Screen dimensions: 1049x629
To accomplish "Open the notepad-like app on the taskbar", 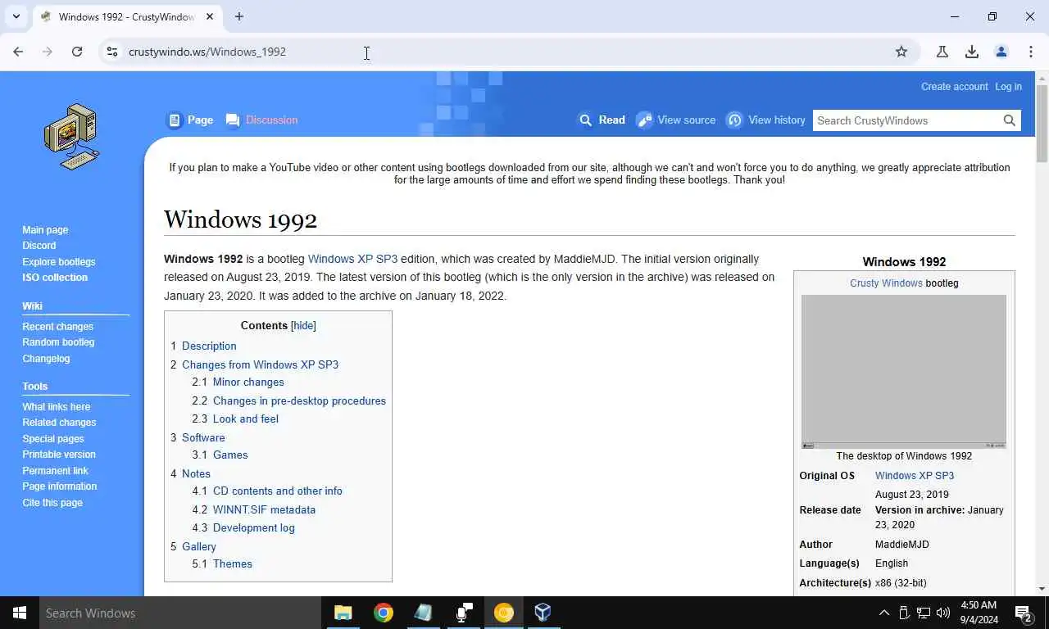I will [424, 613].
